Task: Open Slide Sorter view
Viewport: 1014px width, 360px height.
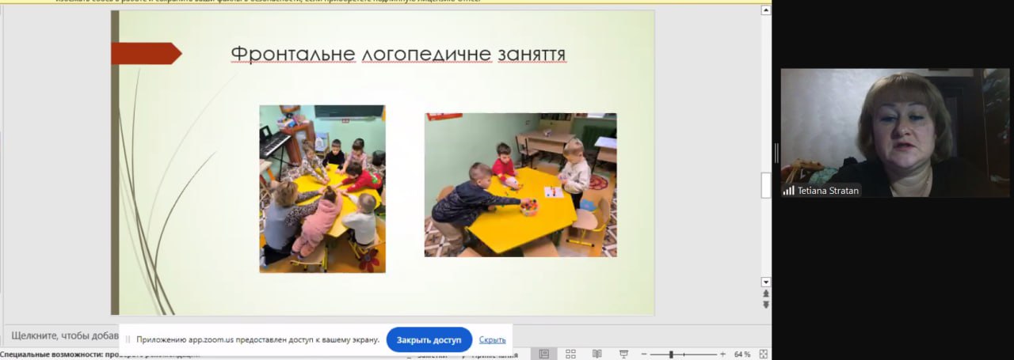Action: (x=570, y=354)
